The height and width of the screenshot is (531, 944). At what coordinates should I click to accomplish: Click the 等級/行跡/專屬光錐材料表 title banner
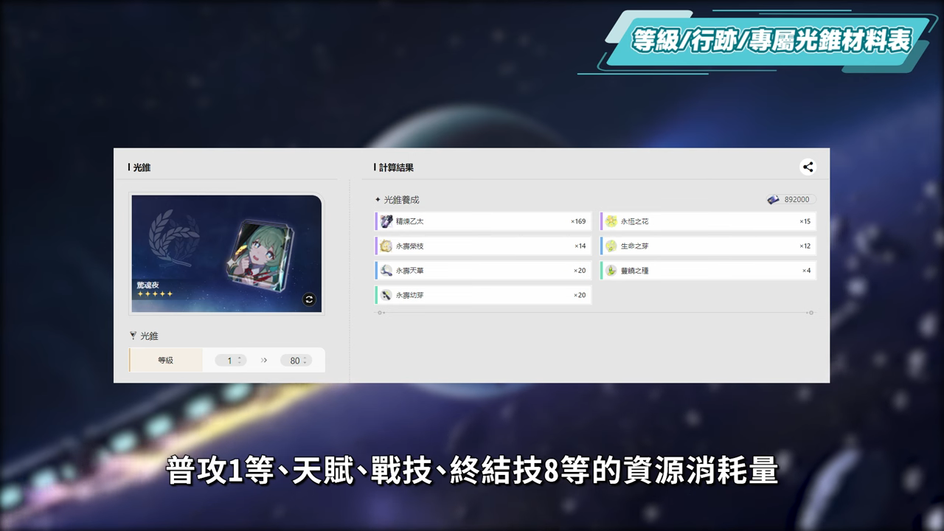(771, 41)
